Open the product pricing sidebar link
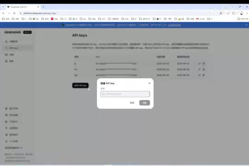The height and width of the screenshot is (166, 249). (x=12, y=122)
